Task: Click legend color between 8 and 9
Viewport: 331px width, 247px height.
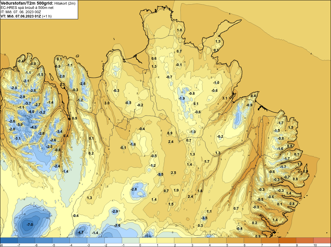Action: tap(287, 240)
